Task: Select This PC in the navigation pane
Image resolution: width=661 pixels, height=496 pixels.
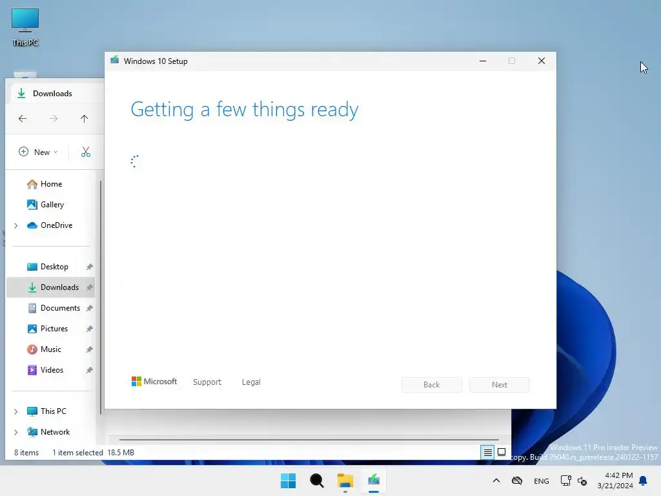Action: click(x=53, y=411)
